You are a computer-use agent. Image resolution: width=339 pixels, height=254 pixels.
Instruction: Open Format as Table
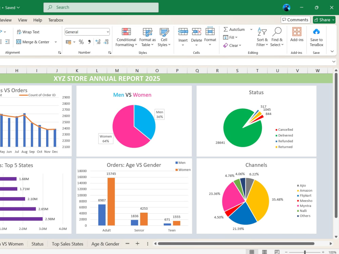click(147, 37)
